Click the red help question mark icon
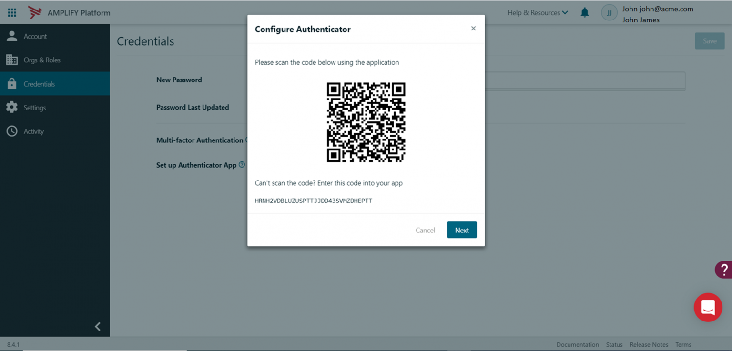Screen dimensions: 732x351 [725, 269]
